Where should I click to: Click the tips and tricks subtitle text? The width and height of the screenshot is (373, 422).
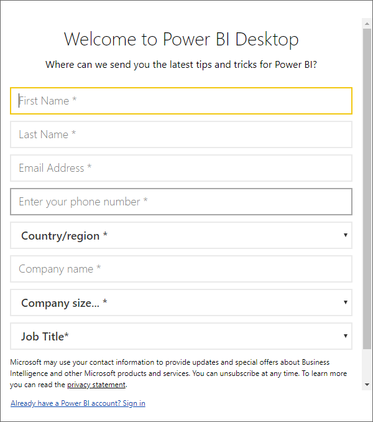(181, 65)
